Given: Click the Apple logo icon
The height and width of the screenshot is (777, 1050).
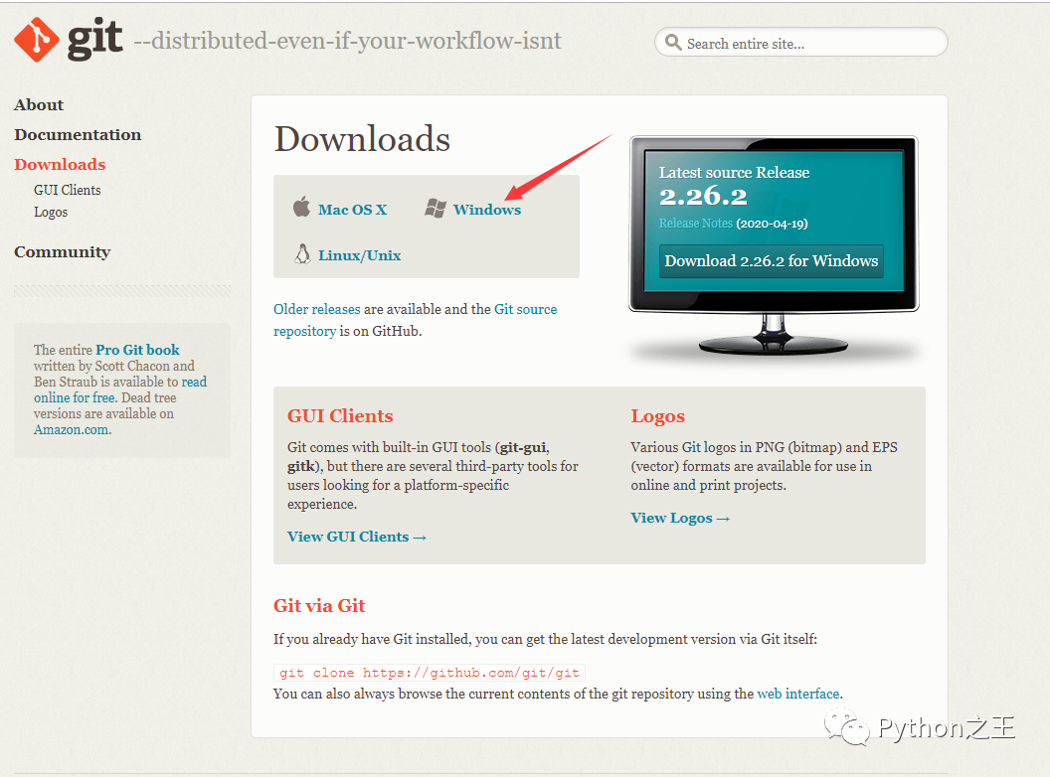Looking at the screenshot, I should (x=301, y=207).
